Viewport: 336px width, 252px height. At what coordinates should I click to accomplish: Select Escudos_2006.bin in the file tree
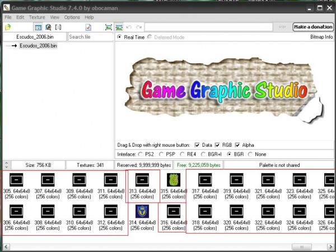tap(38, 46)
